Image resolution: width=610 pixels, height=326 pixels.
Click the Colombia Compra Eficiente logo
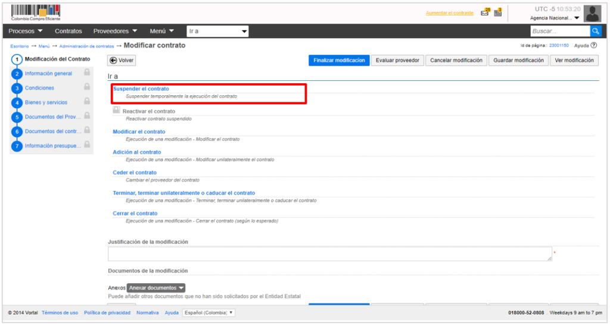[x=36, y=12]
